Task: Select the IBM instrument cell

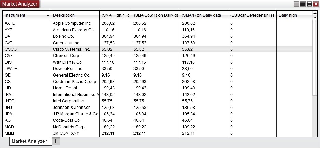Action: coord(27,94)
